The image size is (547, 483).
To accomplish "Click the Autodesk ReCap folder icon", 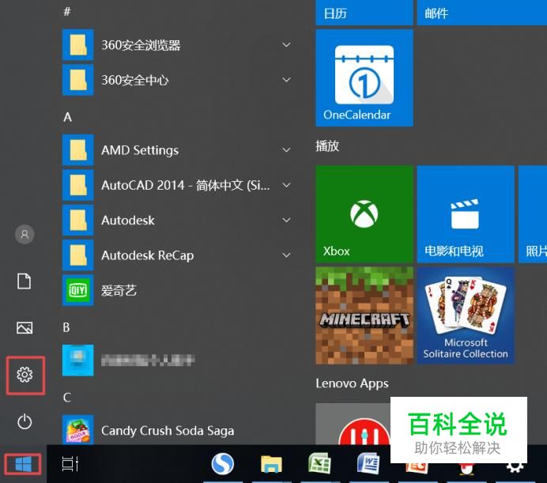I will coord(77,255).
